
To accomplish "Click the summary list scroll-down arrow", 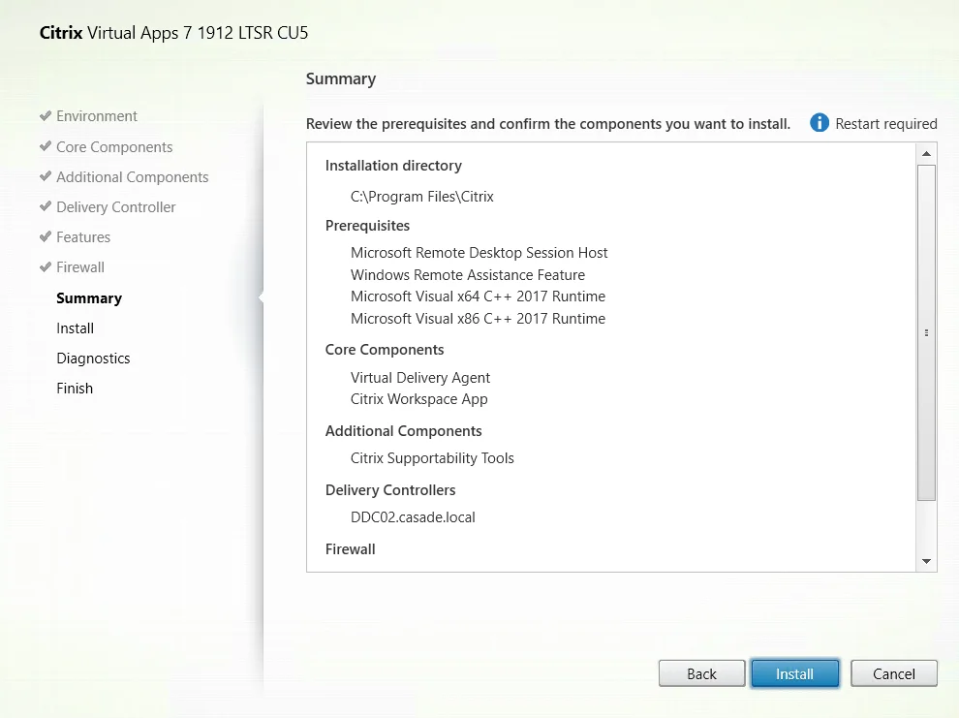I will [926, 561].
